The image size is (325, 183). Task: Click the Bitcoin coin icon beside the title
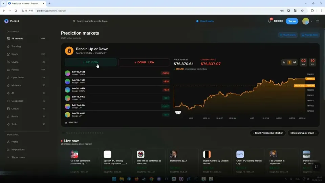pos(69,51)
